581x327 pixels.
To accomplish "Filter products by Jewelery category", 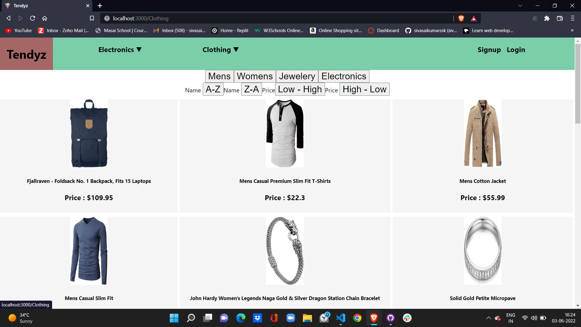I will pyautogui.click(x=297, y=76).
